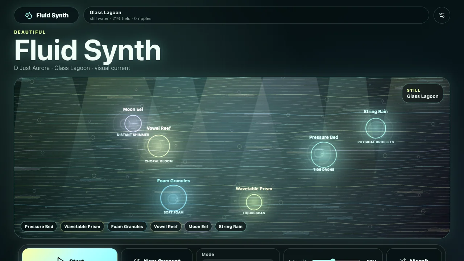Click the Morph button
The height and width of the screenshot is (261, 464).
(414, 255)
